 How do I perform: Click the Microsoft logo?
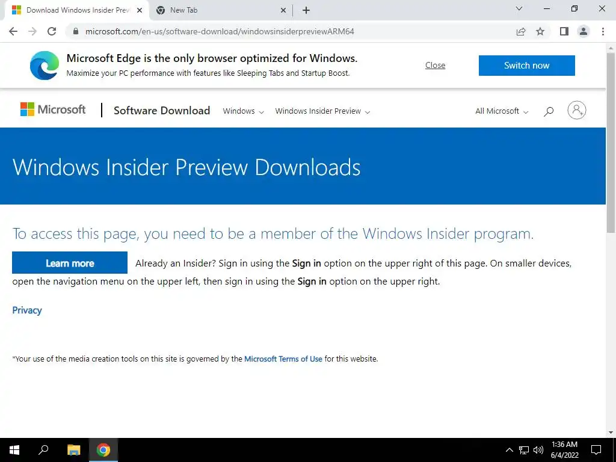pos(53,109)
